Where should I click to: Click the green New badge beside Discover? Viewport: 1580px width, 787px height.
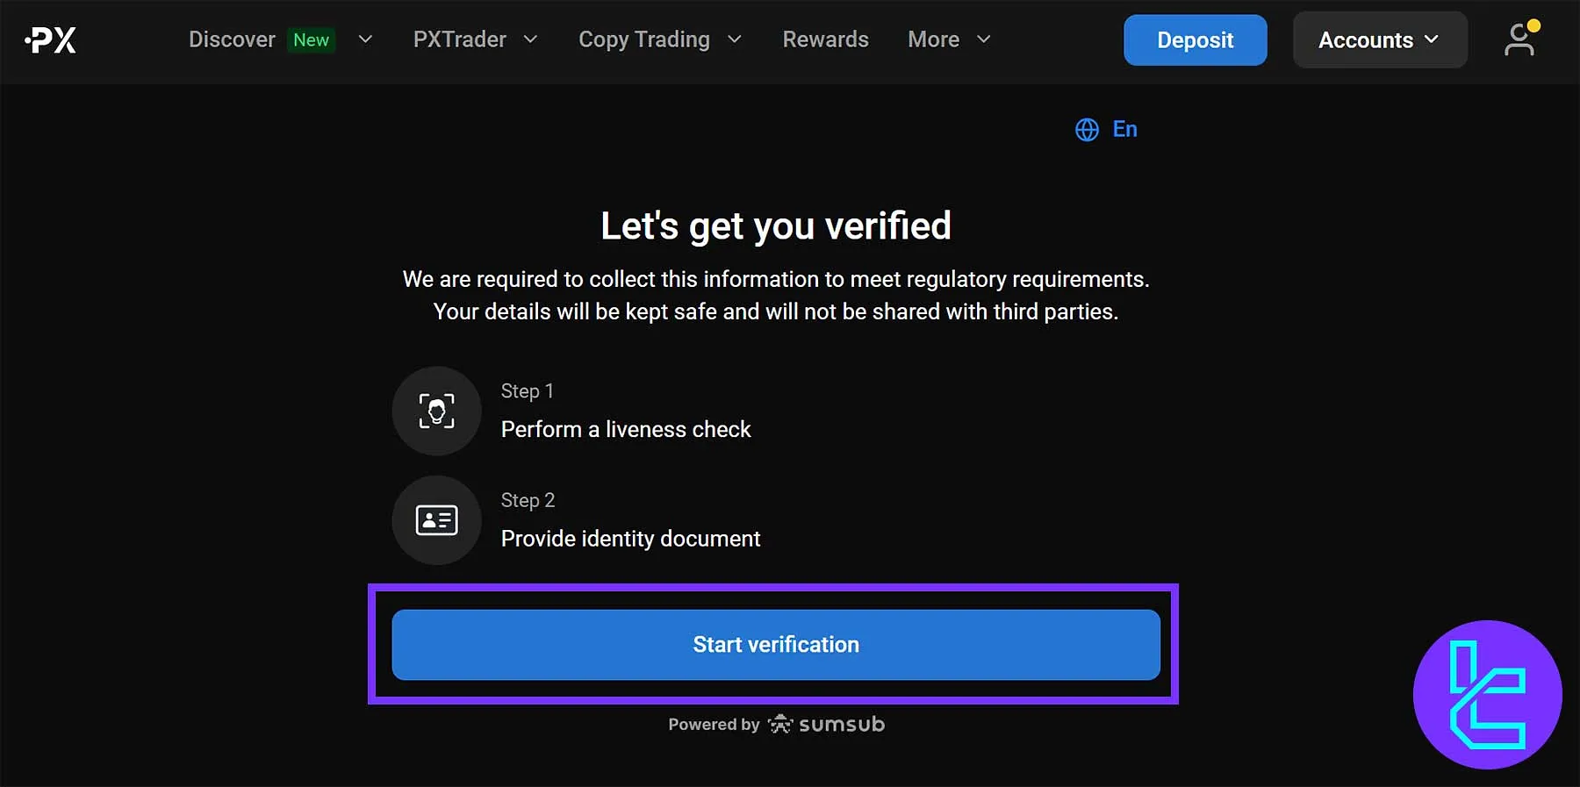point(311,39)
